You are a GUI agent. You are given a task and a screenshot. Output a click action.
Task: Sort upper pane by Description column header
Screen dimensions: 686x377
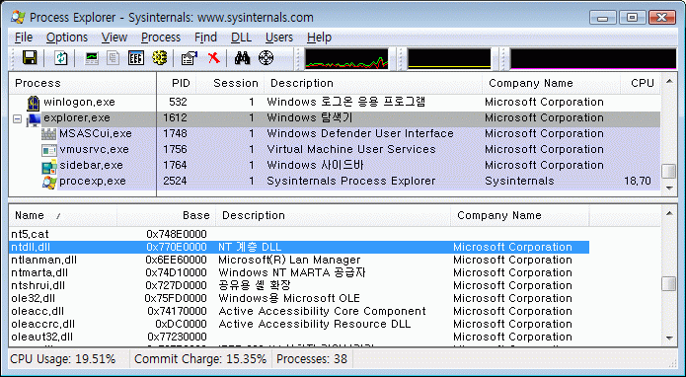(373, 83)
